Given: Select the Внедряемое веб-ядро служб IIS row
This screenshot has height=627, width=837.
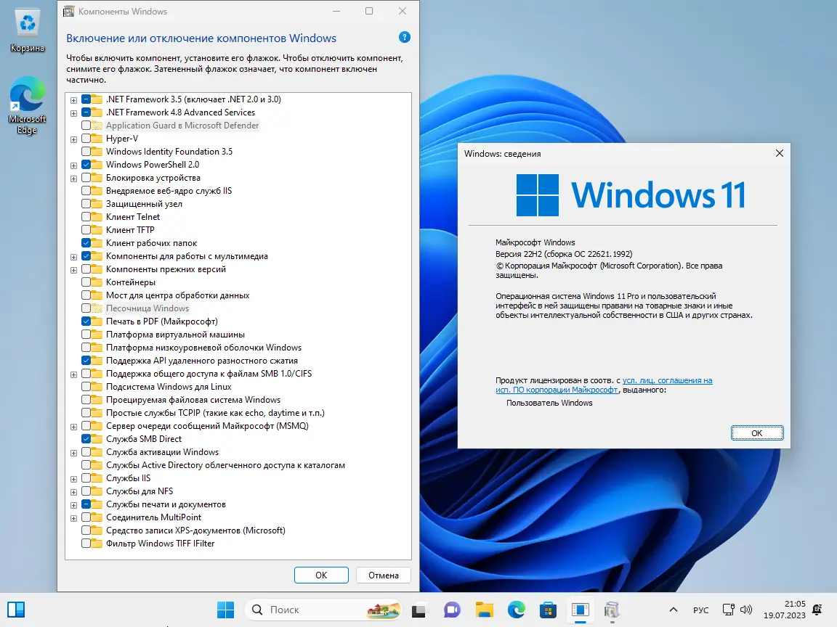Looking at the screenshot, I should (169, 191).
